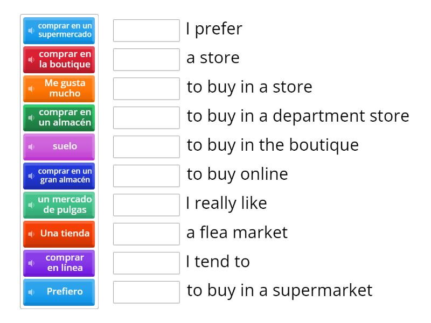The height and width of the screenshot is (323, 431).
Task: Click the empty box beside 'I tend to'
Action: [147, 263]
